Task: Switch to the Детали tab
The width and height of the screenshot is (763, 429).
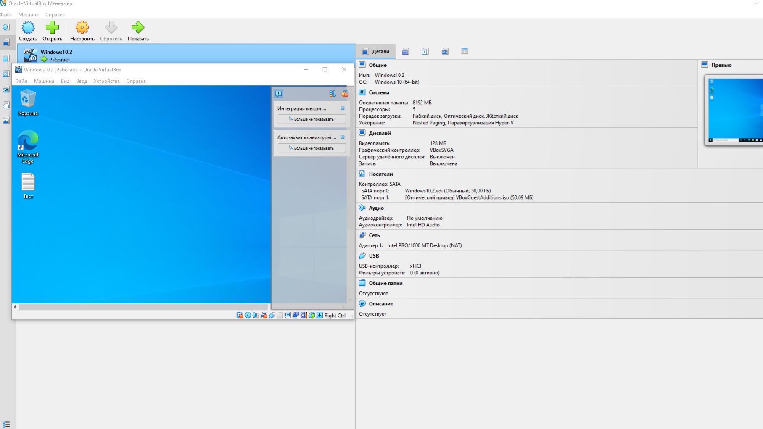Action: [376, 51]
